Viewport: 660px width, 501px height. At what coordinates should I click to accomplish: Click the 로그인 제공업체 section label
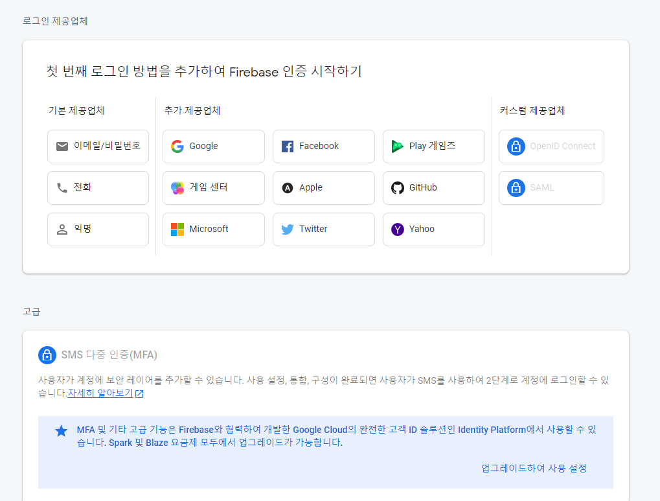point(55,21)
